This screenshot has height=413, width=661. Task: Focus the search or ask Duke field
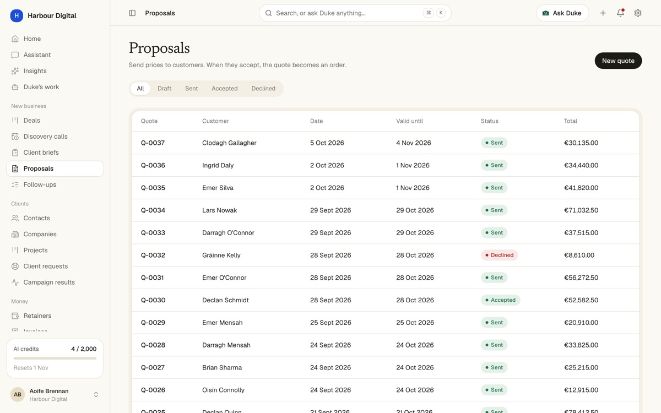pyautogui.click(x=355, y=13)
